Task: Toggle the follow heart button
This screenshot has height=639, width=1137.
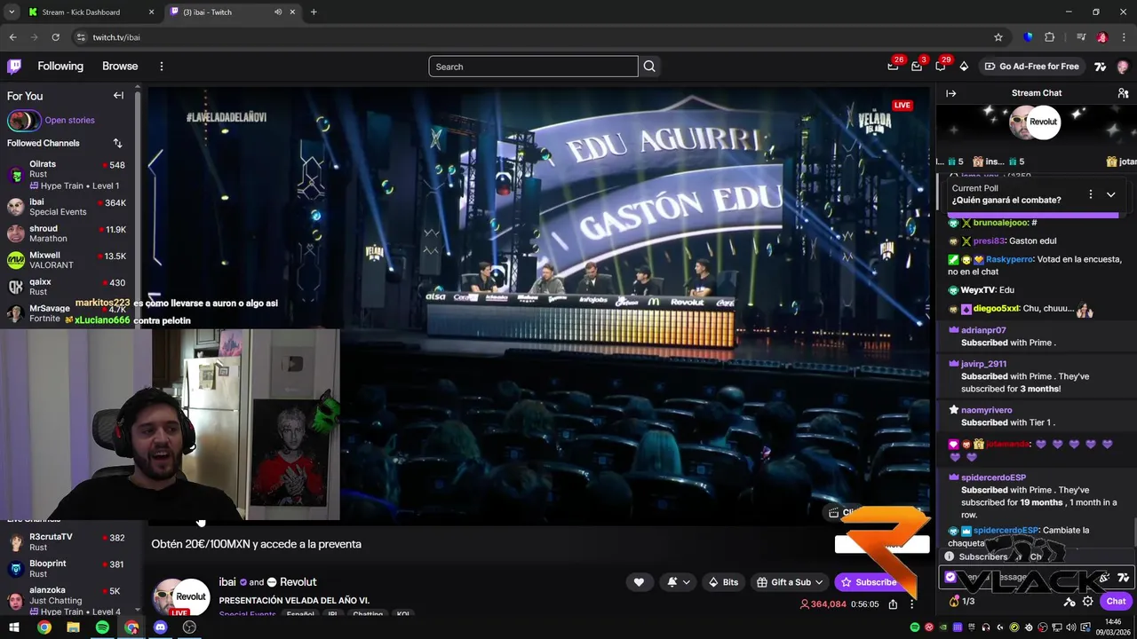Action: click(638, 582)
